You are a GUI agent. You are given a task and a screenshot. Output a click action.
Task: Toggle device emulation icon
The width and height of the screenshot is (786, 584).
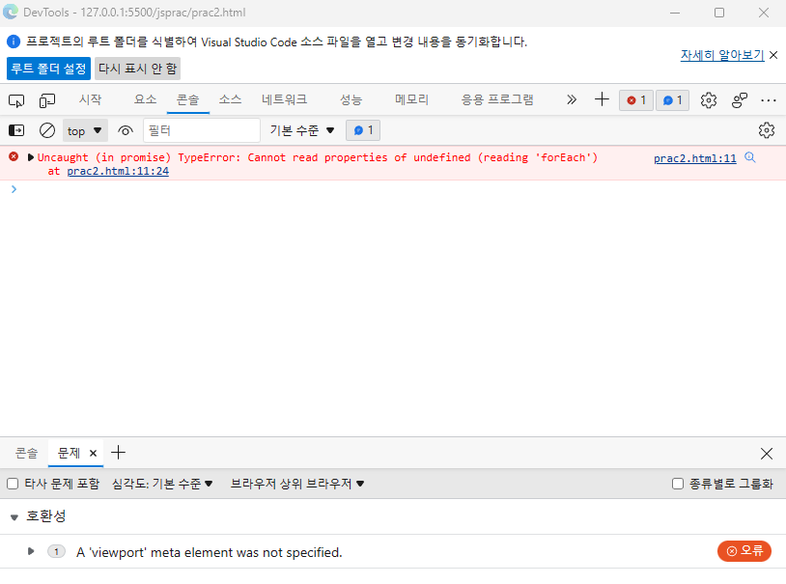[47, 100]
